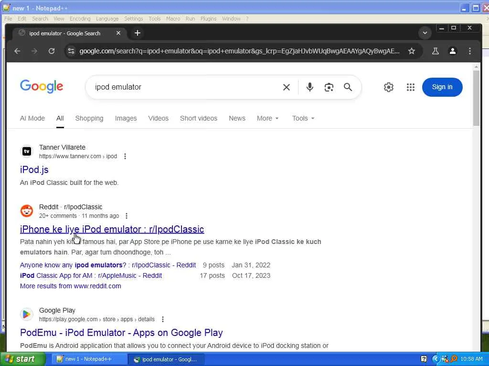The height and width of the screenshot is (366, 489).
Task: Open the Notepad++ Language menu
Action: tap(107, 19)
